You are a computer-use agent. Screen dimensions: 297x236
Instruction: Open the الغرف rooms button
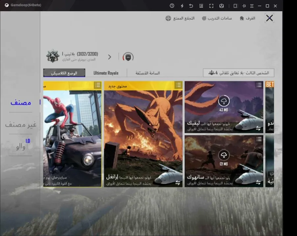pyautogui.click(x=248, y=18)
